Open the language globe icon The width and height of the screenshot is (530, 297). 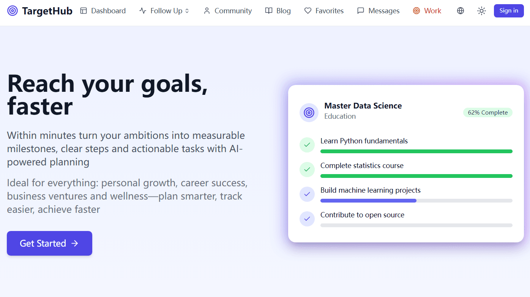pos(461,11)
